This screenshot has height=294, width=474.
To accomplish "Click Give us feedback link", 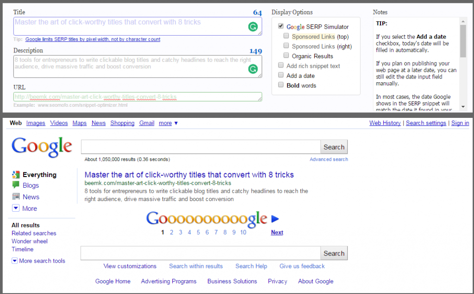I will tap(302, 266).
